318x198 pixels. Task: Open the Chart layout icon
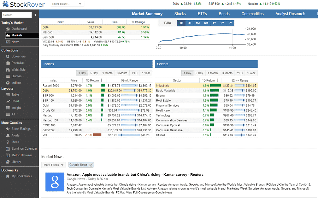coord(8,101)
